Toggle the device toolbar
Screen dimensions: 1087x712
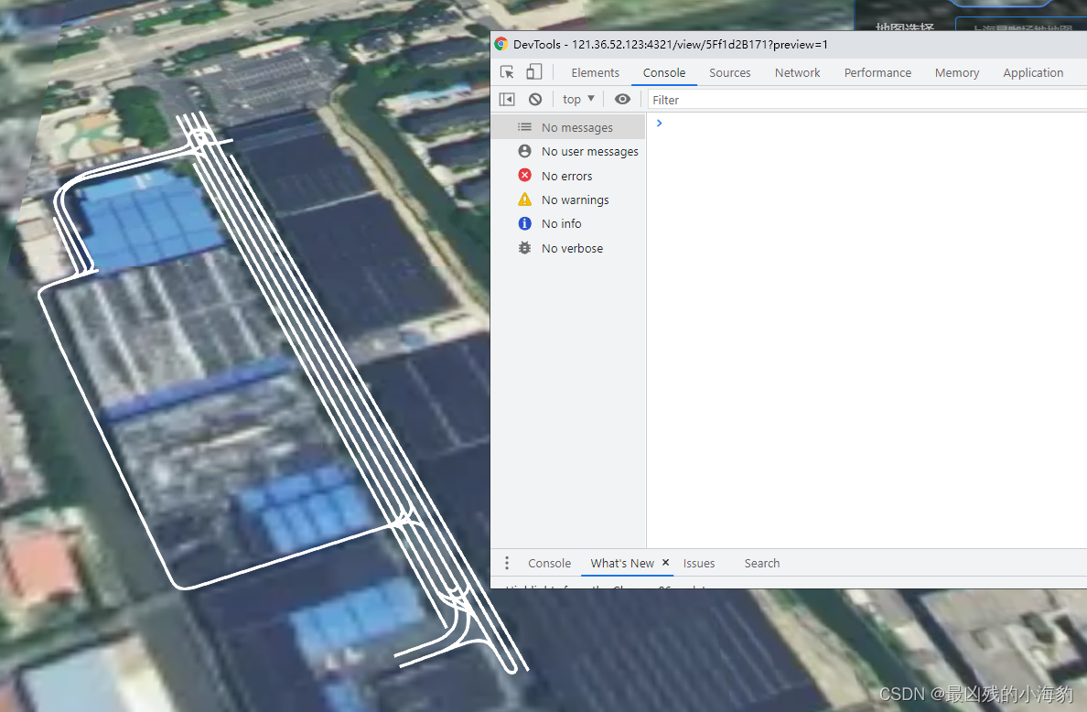[533, 70]
